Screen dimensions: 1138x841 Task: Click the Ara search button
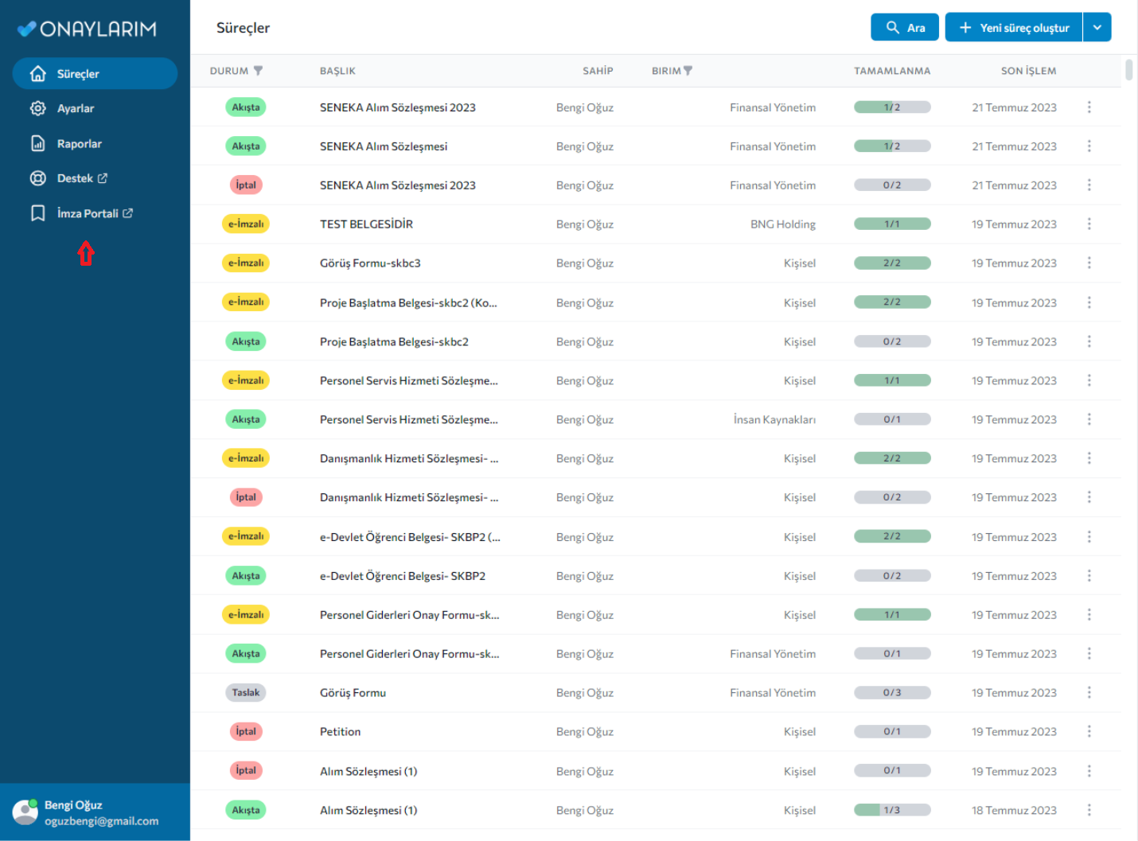click(905, 28)
